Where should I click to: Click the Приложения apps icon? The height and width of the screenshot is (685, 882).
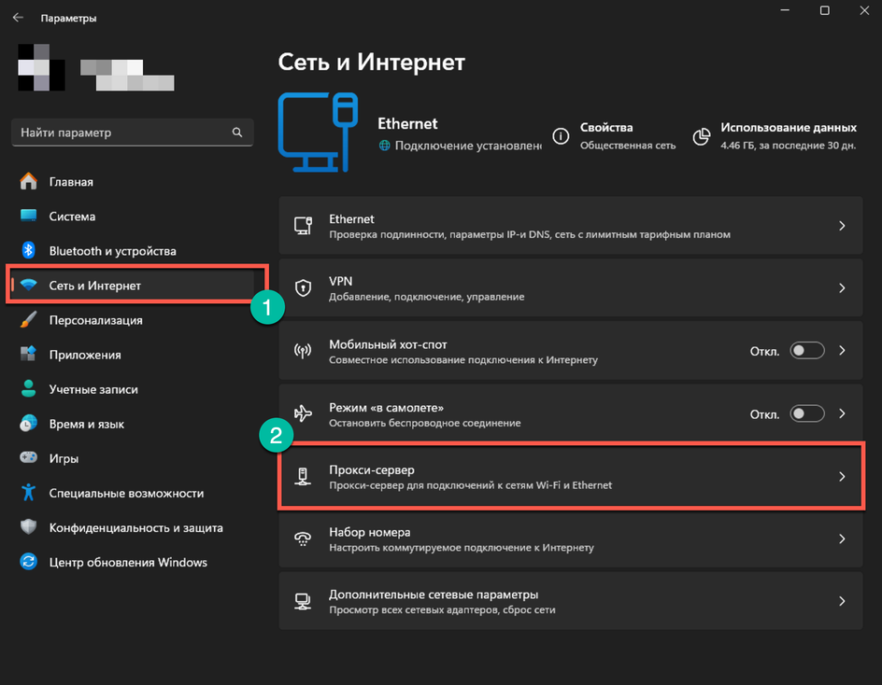(x=29, y=354)
